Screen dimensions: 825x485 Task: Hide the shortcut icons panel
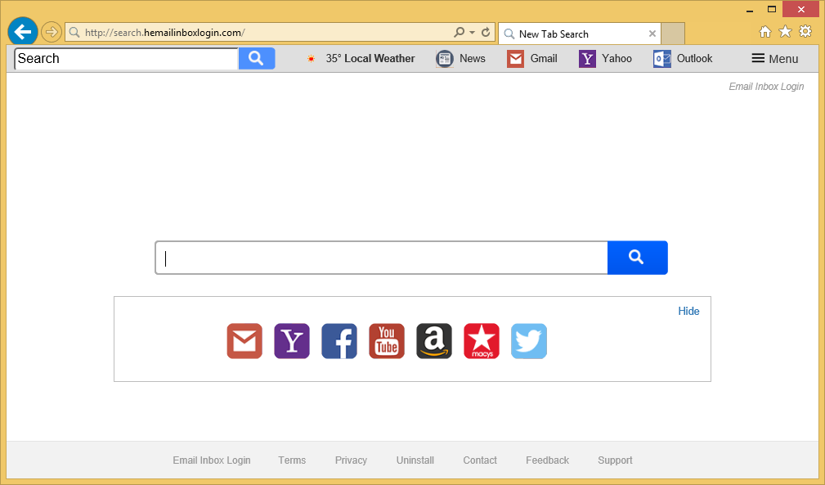pos(688,311)
